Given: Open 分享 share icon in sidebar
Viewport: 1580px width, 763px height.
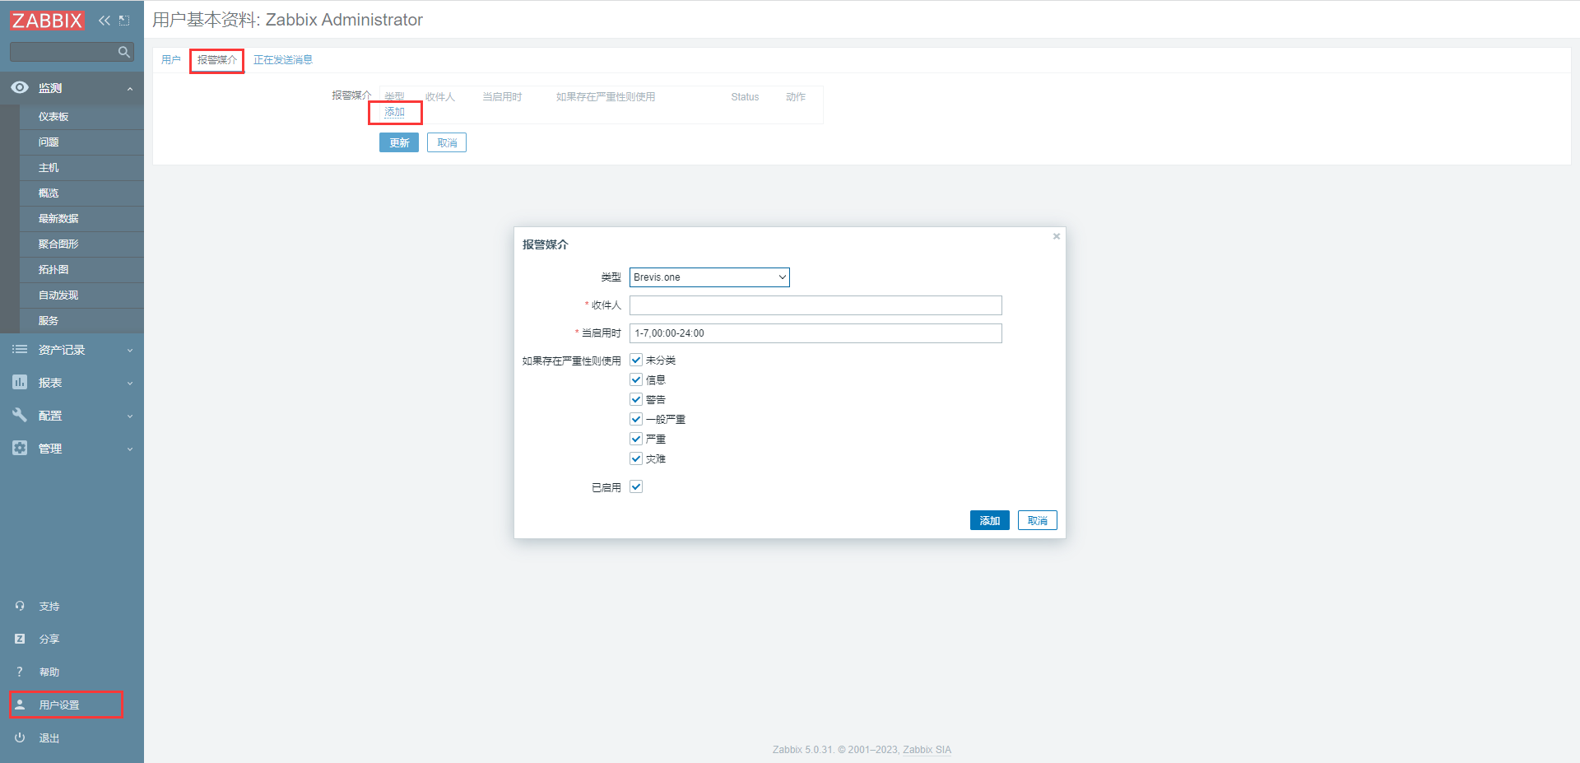Looking at the screenshot, I should (20, 639).
